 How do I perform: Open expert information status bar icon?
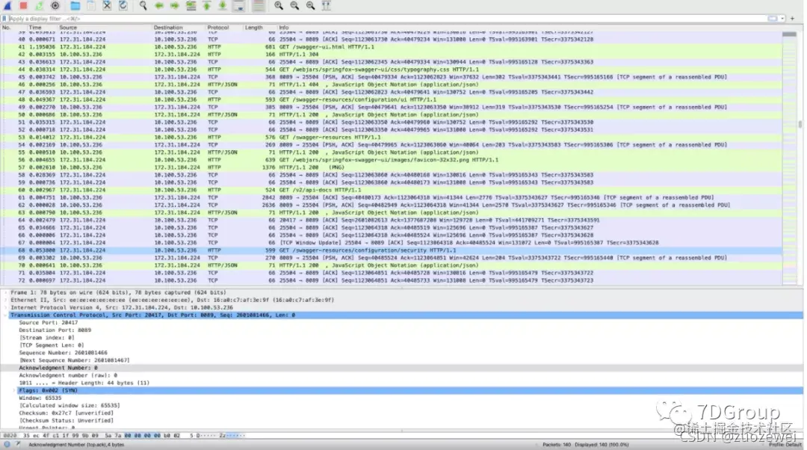tap(7, 444)
